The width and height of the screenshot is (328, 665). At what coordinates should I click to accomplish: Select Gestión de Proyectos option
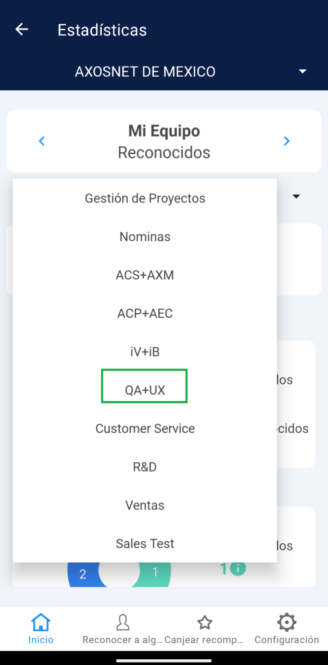click(145, 199)
